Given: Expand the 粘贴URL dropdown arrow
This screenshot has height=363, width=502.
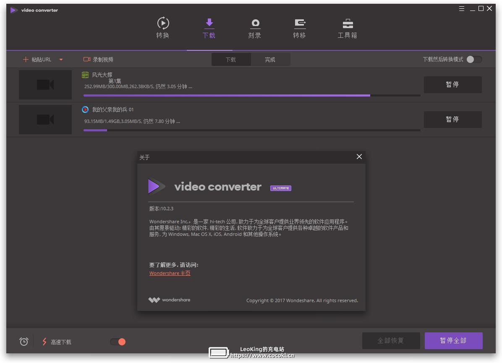Looking at the screenshot, I should (x=61, y=60).
